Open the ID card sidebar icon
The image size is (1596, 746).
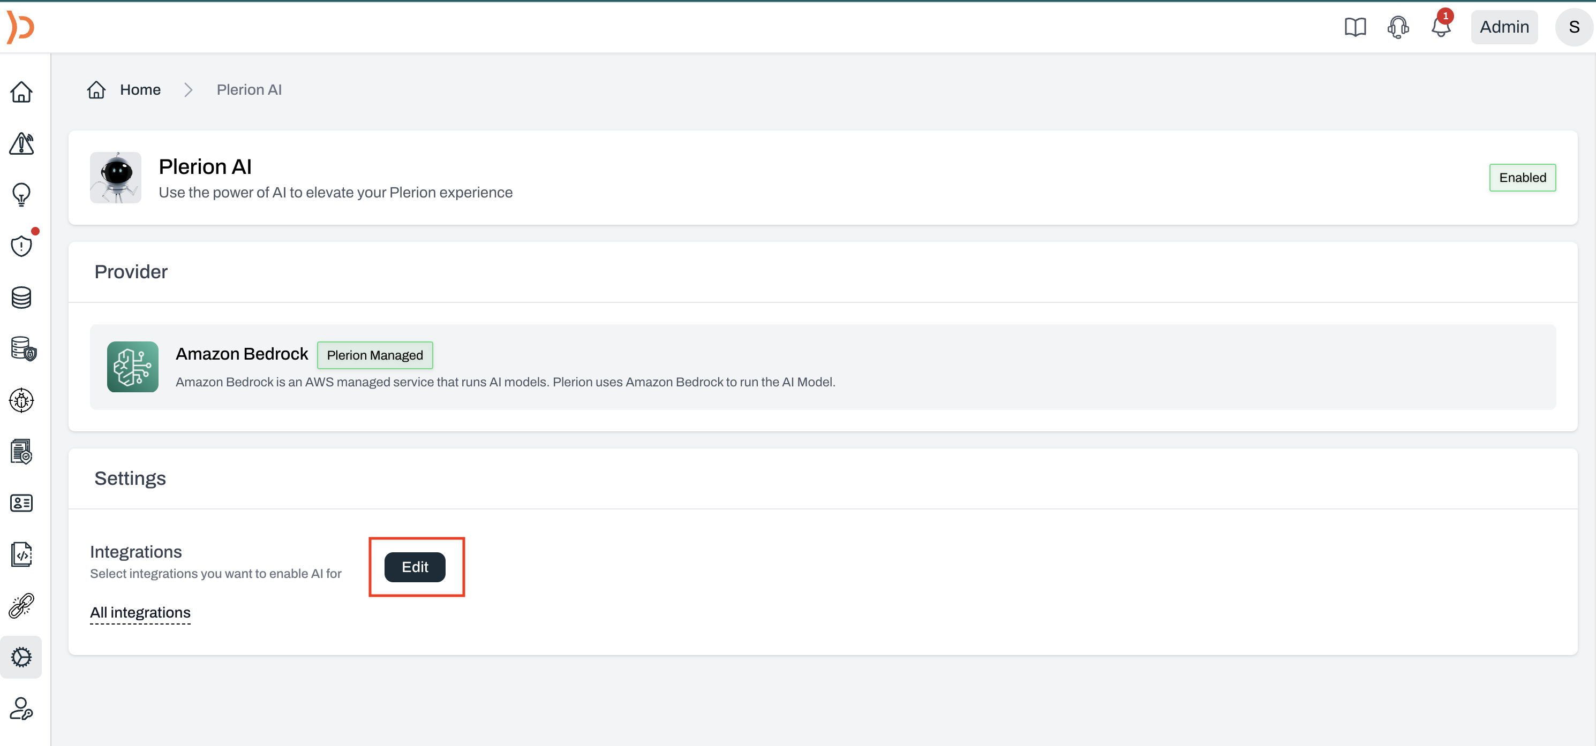tap(21, 503)
